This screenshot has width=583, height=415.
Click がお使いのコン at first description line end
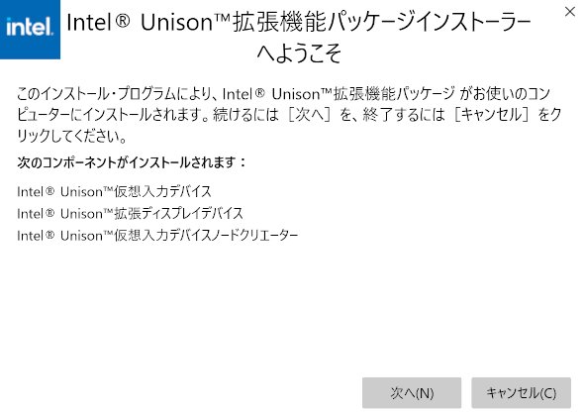(x=505, y=93)
